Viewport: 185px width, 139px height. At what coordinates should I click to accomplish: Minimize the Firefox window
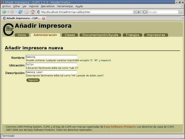(177, 2)
